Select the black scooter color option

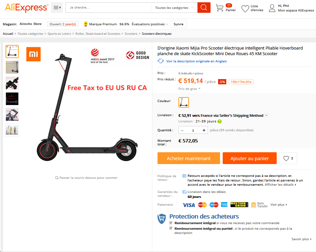click(x=184, y=102)
